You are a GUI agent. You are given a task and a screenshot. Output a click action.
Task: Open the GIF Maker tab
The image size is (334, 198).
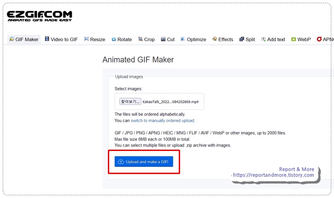pos(24,39)
